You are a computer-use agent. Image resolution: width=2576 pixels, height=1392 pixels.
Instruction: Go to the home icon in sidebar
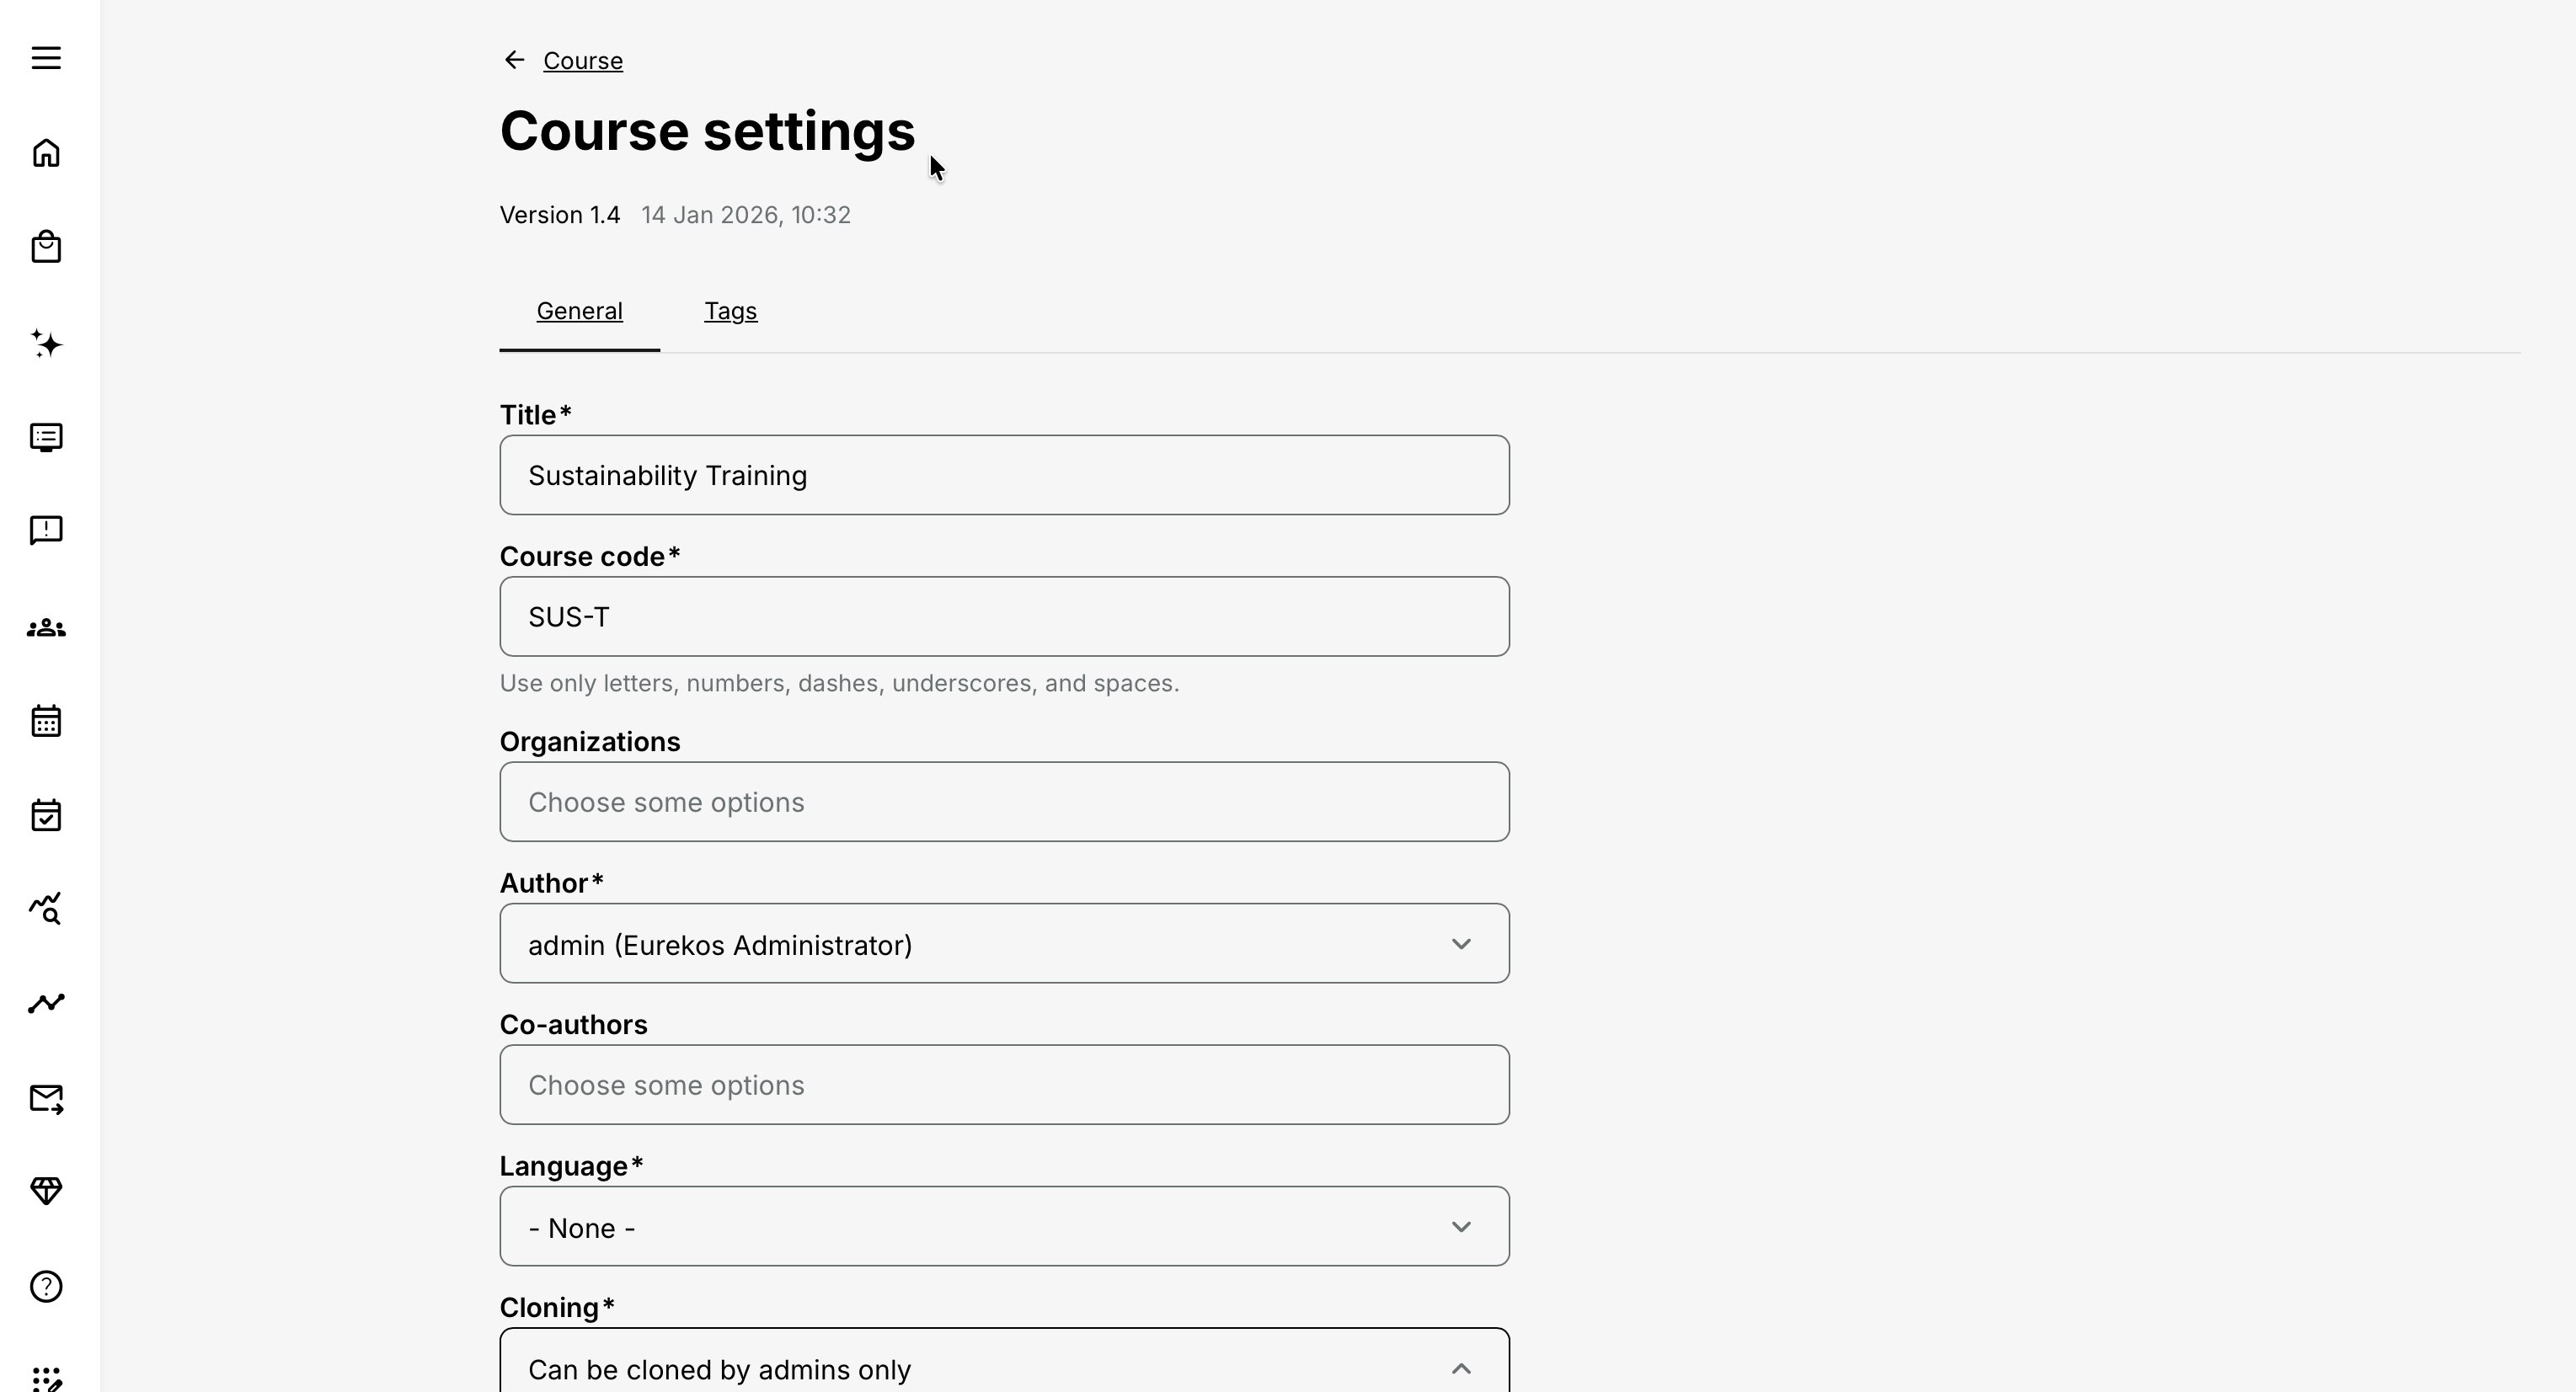(46, 153)
